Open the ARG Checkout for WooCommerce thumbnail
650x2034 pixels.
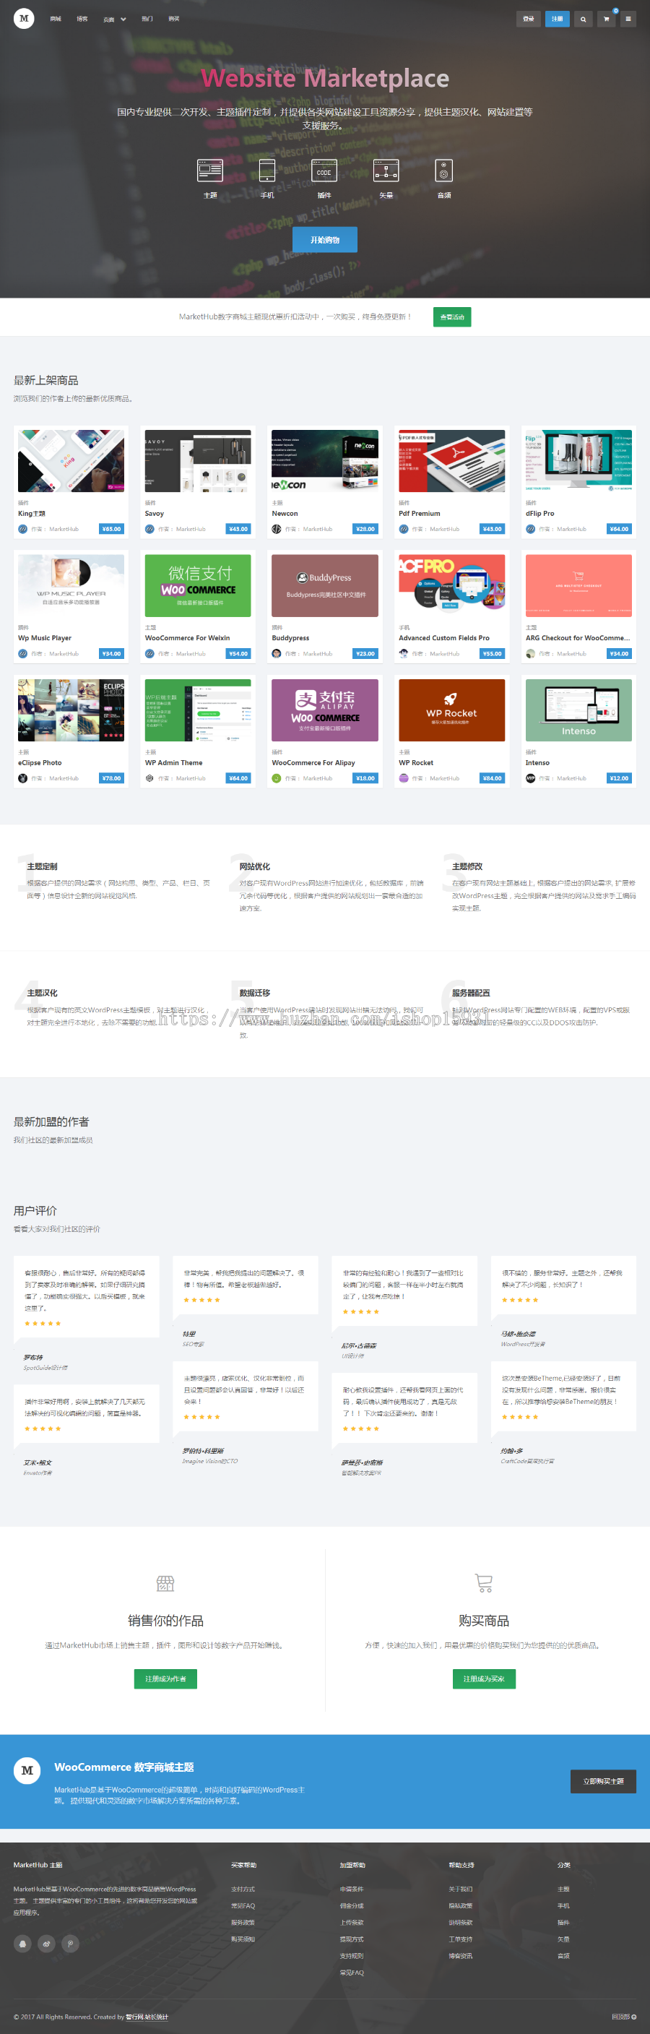coord(578,586)
